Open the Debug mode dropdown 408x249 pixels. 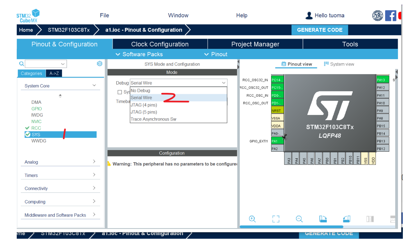(x=179, y=83)
